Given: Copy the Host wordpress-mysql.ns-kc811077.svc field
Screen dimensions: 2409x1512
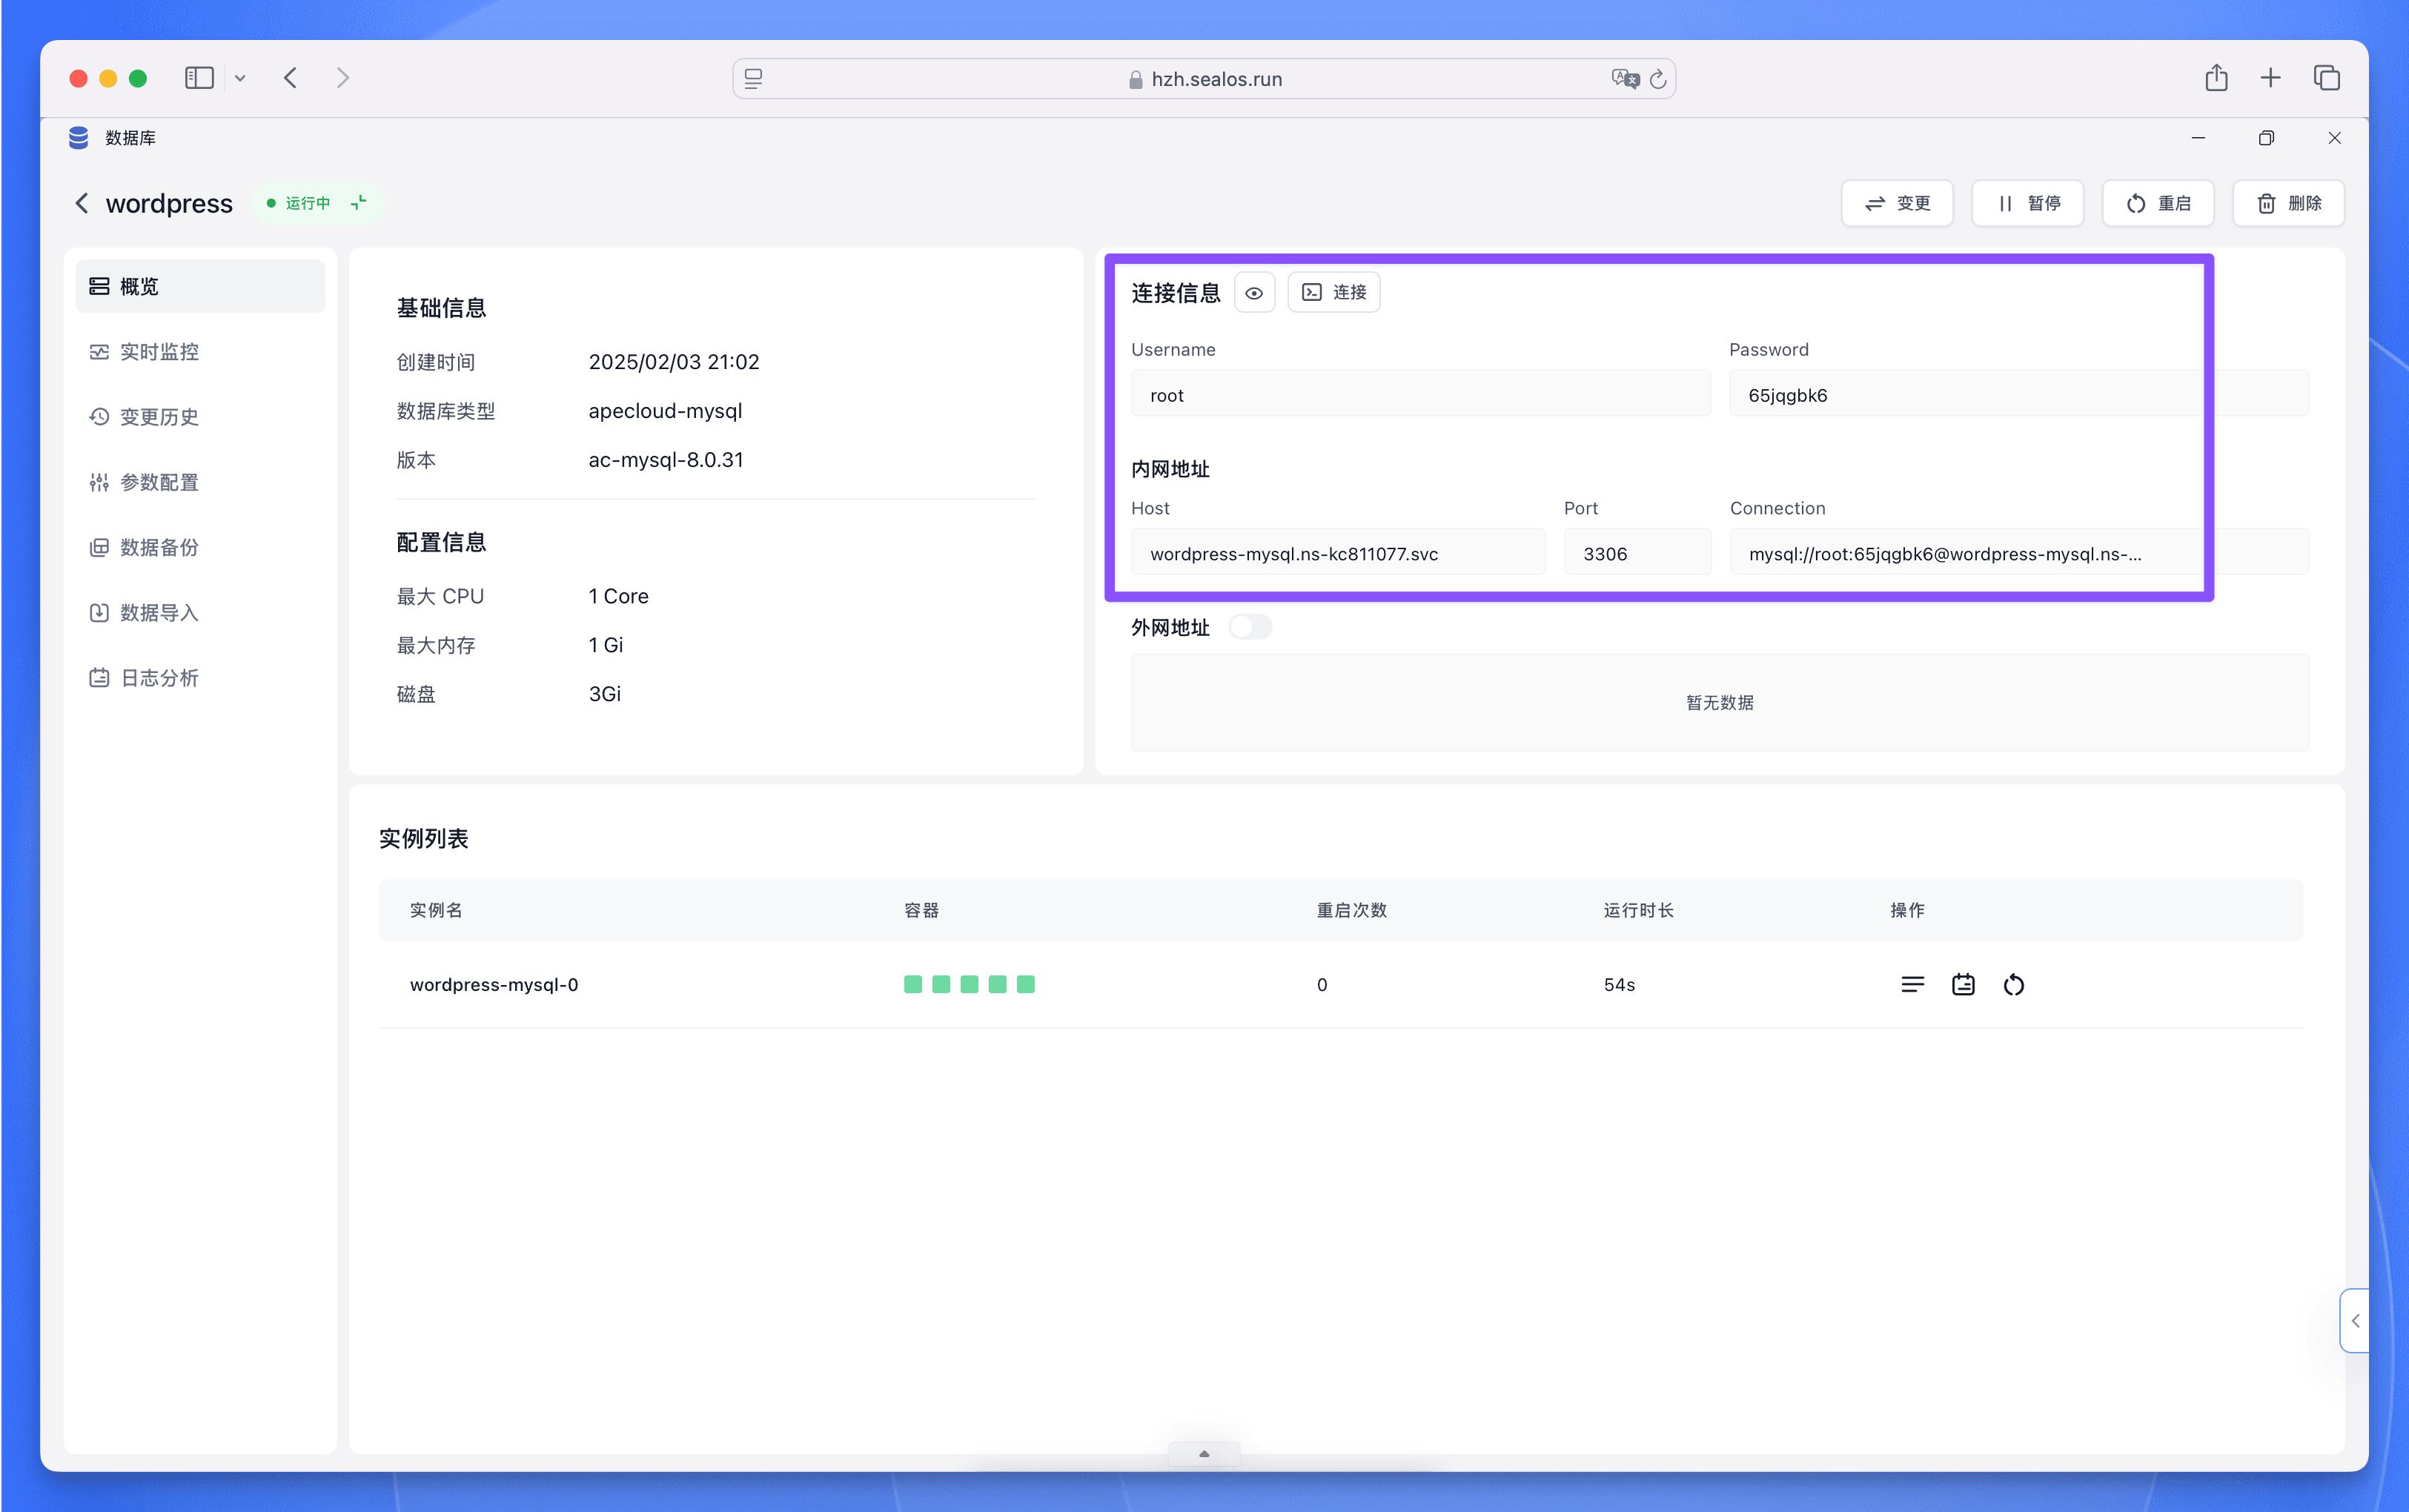Looking at the screenshot, I should coord(1338,553).
